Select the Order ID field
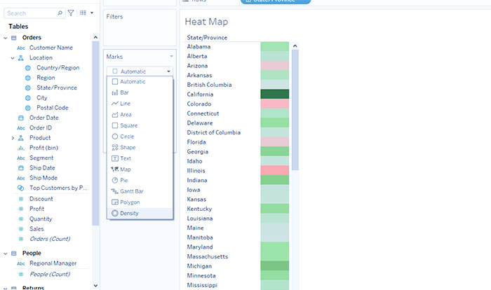This screenshot has width=491, height=290. pos(41,127)
